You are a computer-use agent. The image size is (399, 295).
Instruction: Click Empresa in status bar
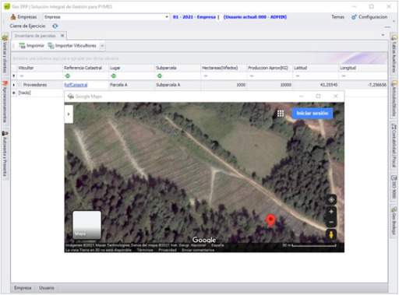pos(23,288)
